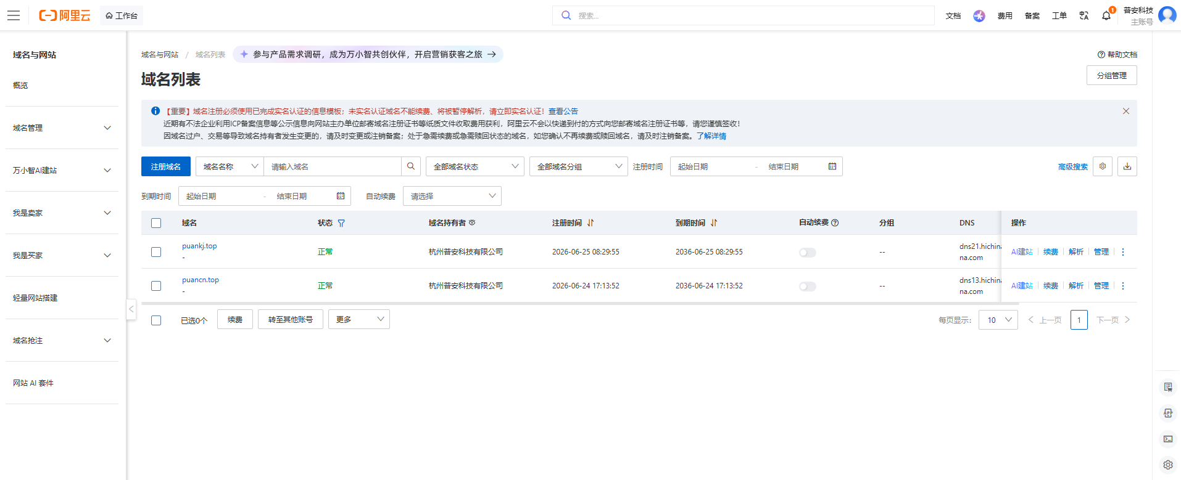Open the puankj.top domain link
Viewport: 1181px width, 480px height.
click(x=199, y=246)
